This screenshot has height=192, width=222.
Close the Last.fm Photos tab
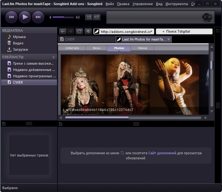coord(168,40)
